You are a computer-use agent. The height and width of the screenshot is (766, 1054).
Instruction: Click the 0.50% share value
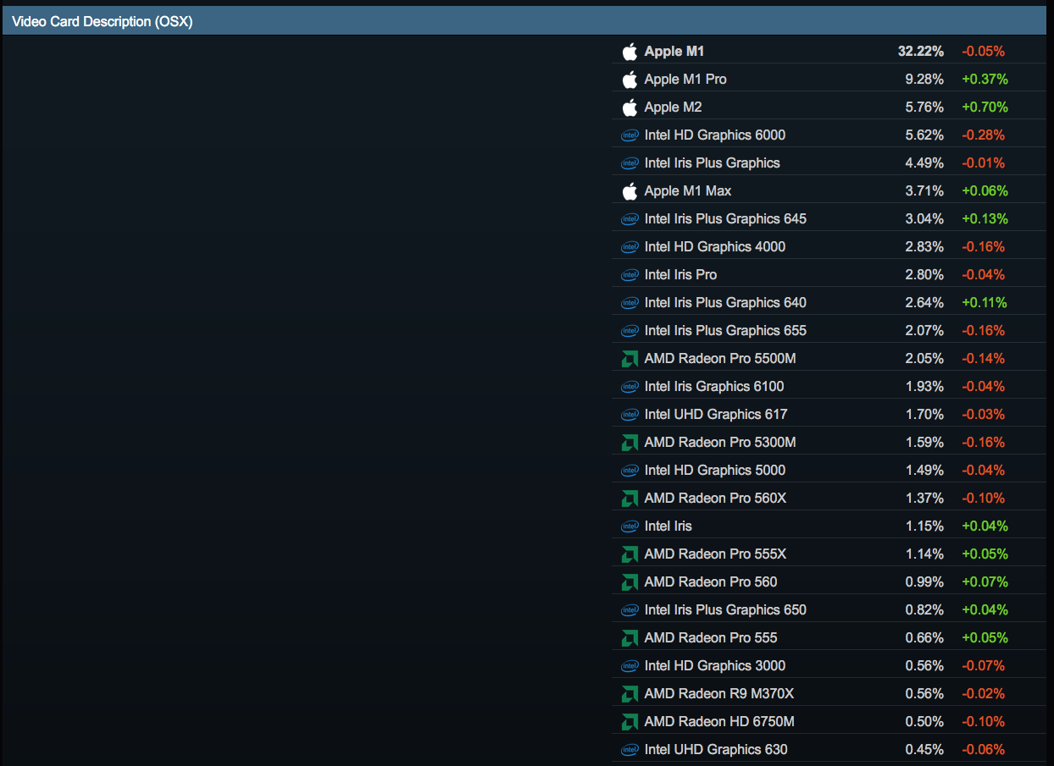pos(924,722)
